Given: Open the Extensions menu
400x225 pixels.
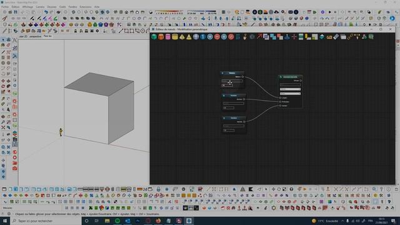Looking at the screenshot, I should [86, 7].
